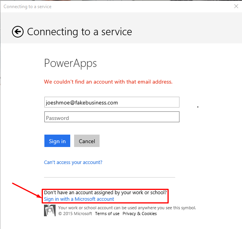242x229 pixels.
Task: Open the Can't access your account link
Action: point(73,162)
